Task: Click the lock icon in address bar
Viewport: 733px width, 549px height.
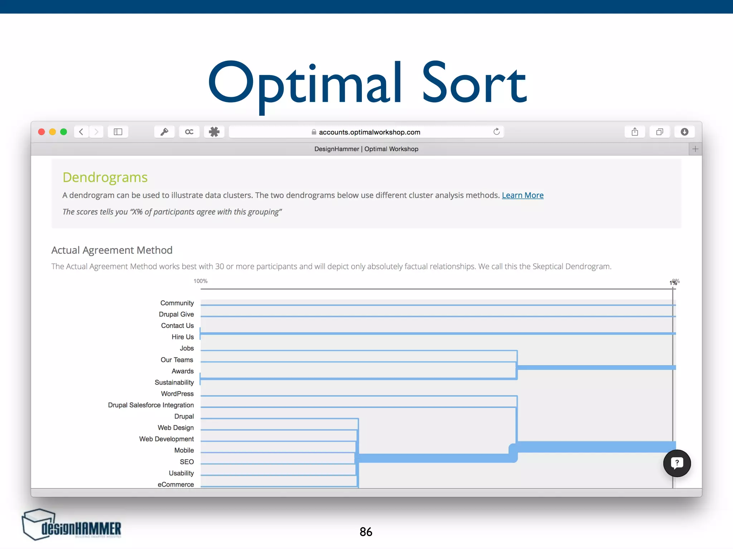Action: point(314,132)
